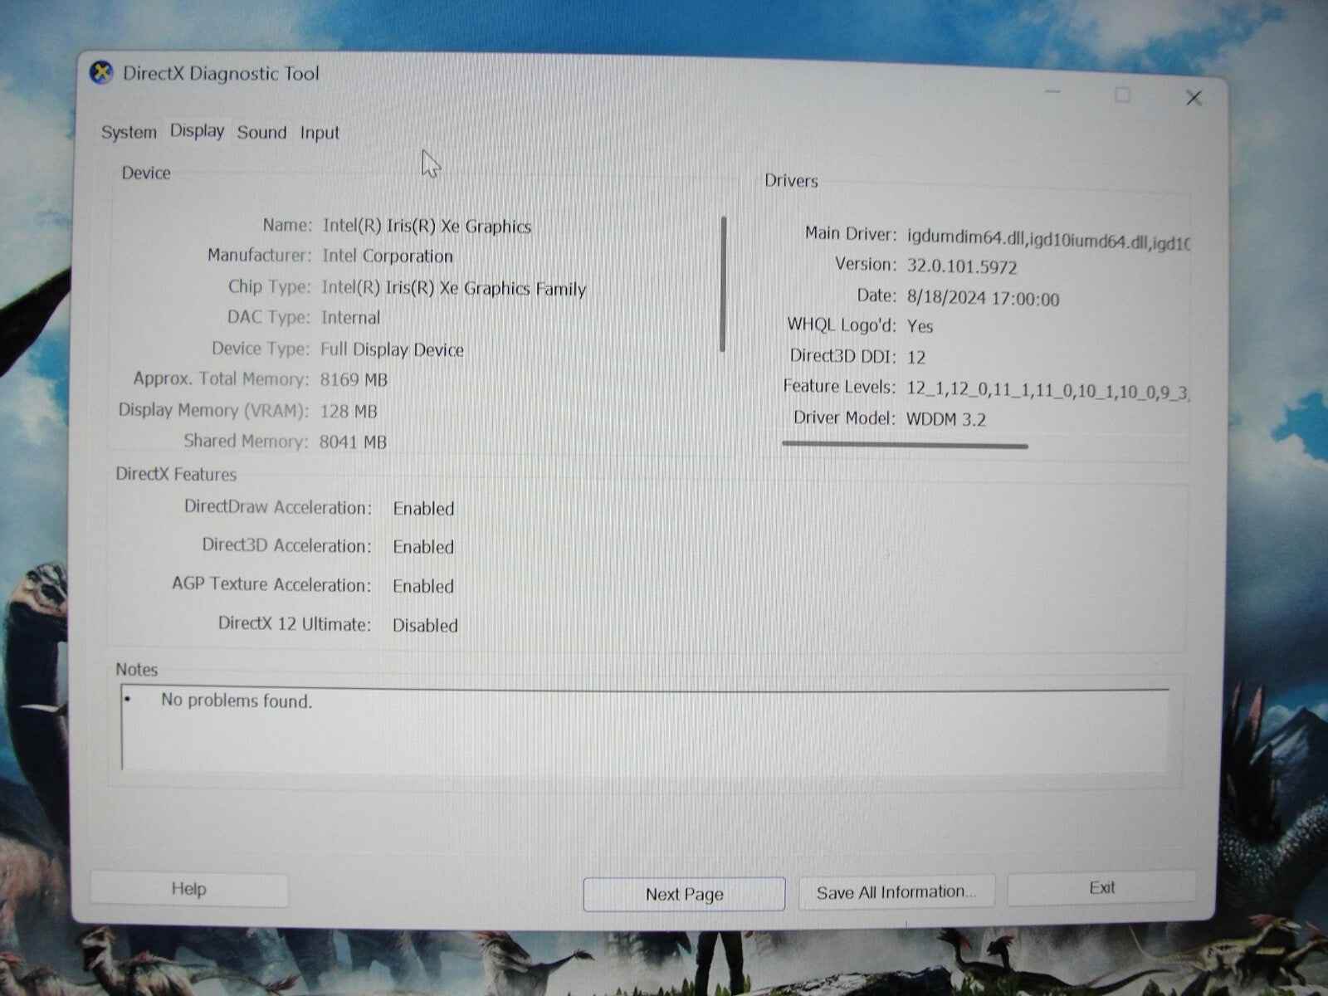Switch to the System tab
Screen dimensions: 1328x996
pyautogui.click(x=129, y=131)
